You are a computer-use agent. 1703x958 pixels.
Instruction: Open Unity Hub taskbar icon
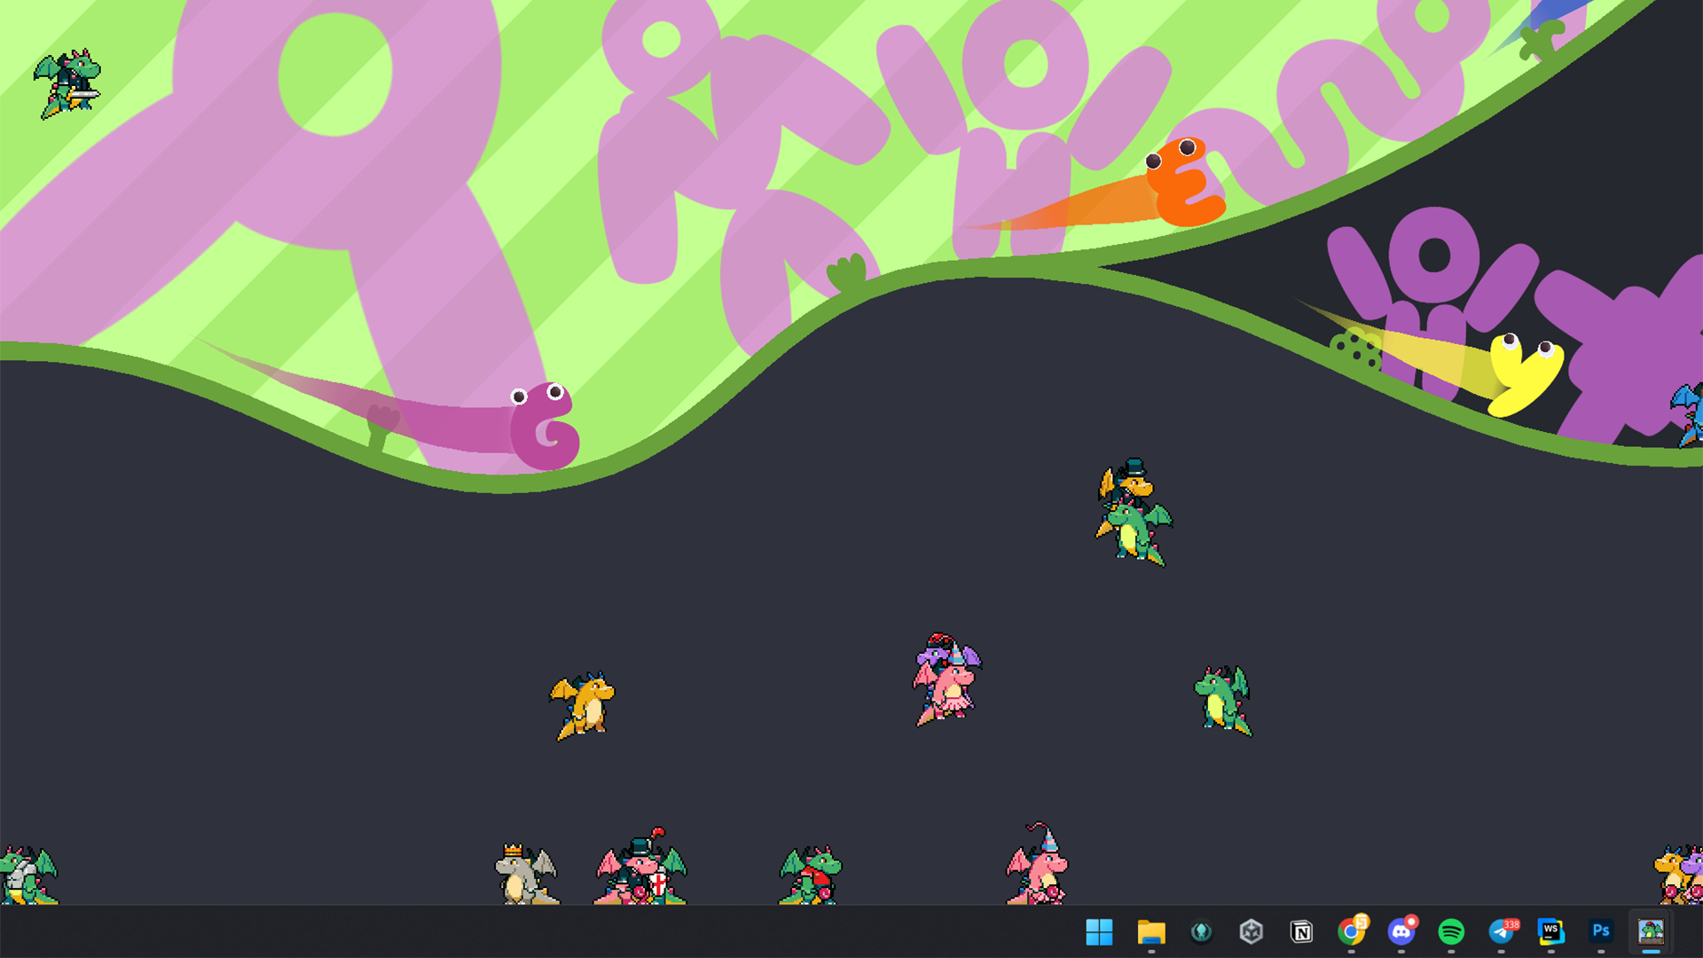[1251, 931]
